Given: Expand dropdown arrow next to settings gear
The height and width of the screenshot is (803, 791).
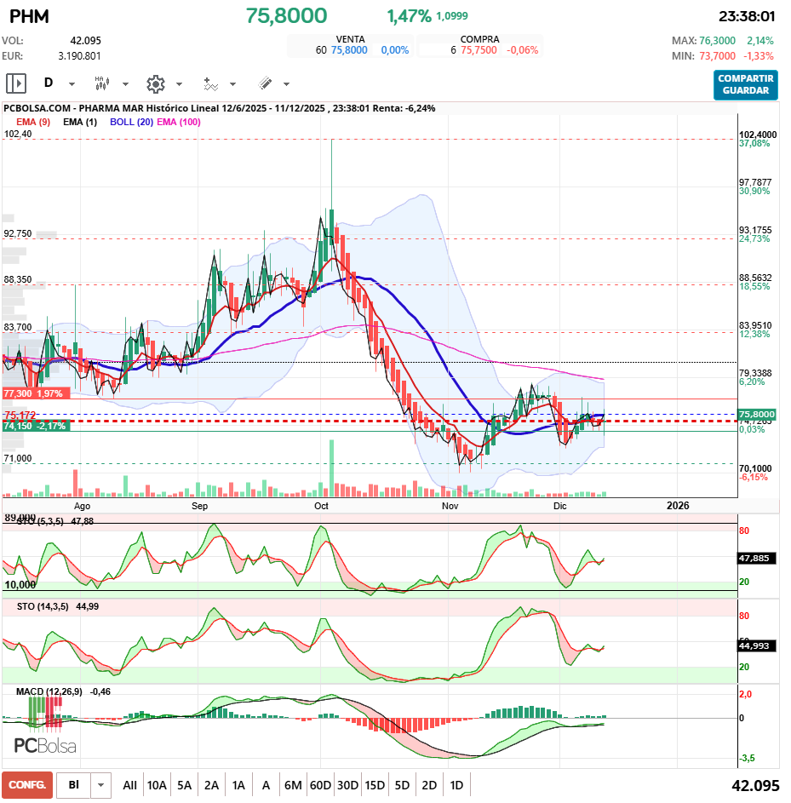Looking at the screenshot, I should click(179, 84).
